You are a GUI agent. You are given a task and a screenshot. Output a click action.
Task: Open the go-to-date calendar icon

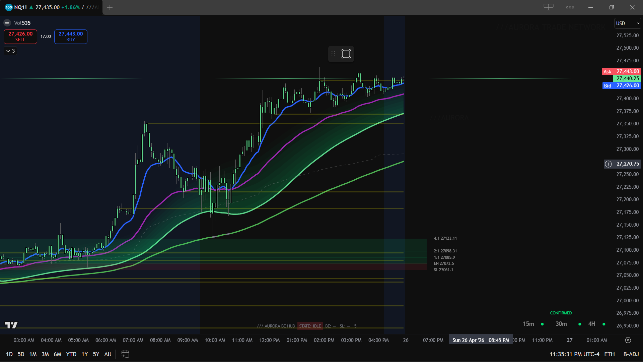coord(125,354)
